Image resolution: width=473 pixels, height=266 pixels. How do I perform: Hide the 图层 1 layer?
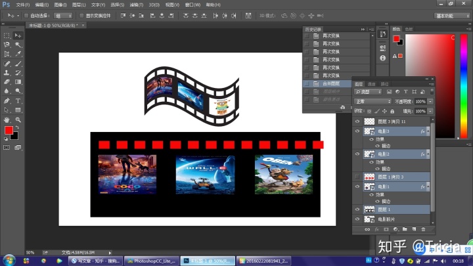(357, 210)
